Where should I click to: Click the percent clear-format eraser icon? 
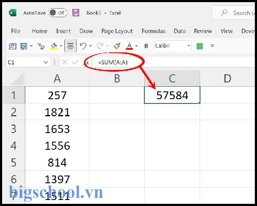(x=41, y=46)
